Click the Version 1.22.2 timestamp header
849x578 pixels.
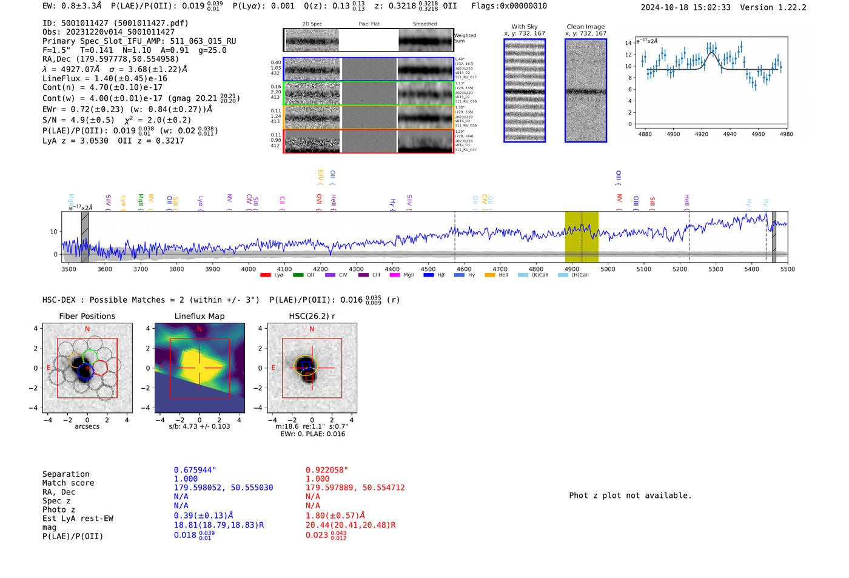coord(723,7)
